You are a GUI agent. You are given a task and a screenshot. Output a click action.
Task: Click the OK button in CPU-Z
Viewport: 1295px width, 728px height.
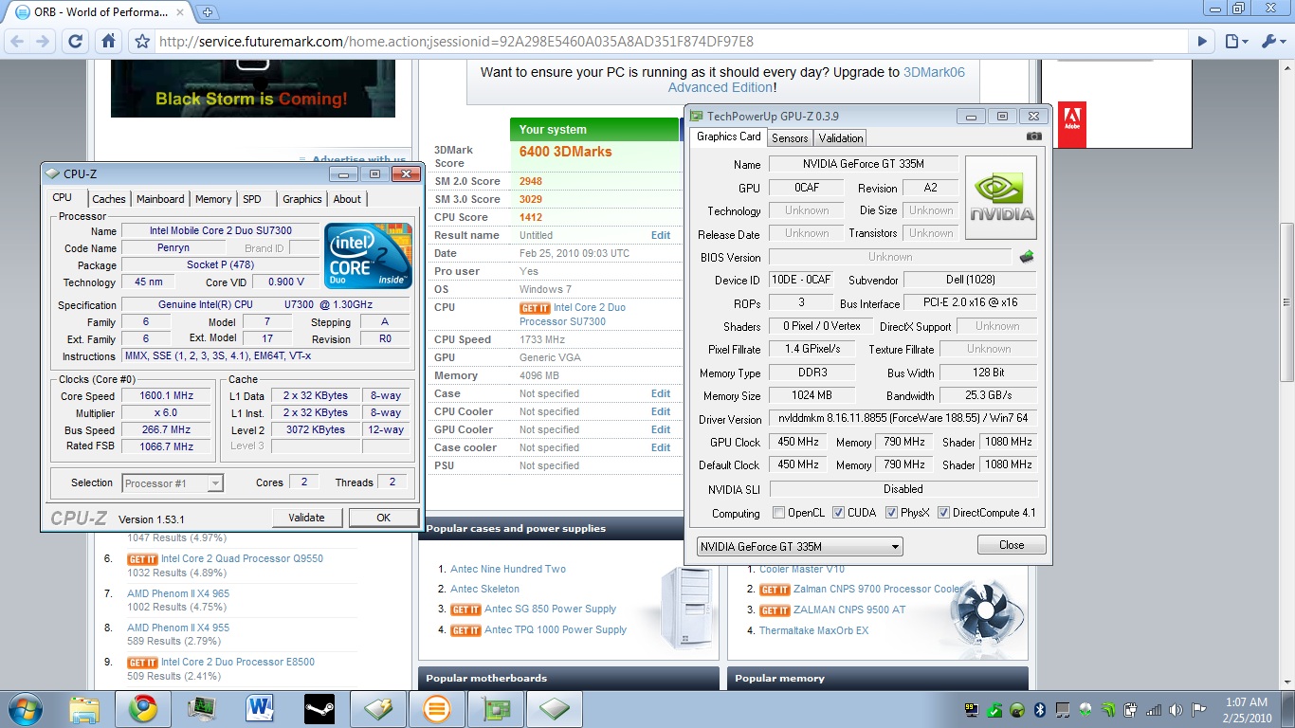tap(383, 518)
